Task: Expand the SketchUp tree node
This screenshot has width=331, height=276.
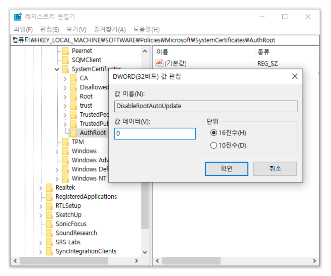Action: point(41,215)
